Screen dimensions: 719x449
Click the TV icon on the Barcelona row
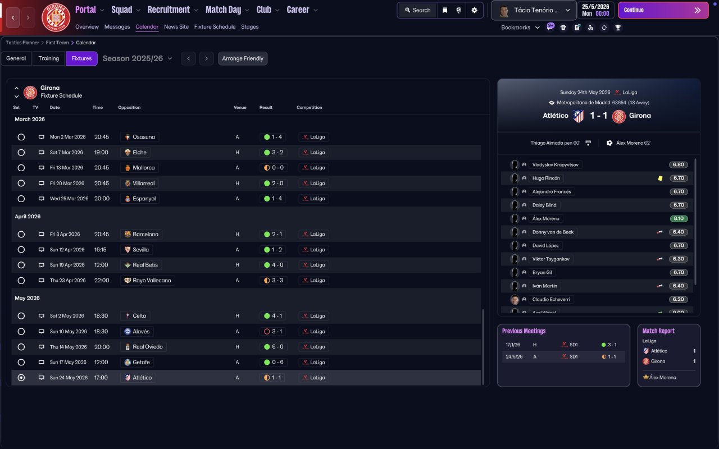coord(41,234)
